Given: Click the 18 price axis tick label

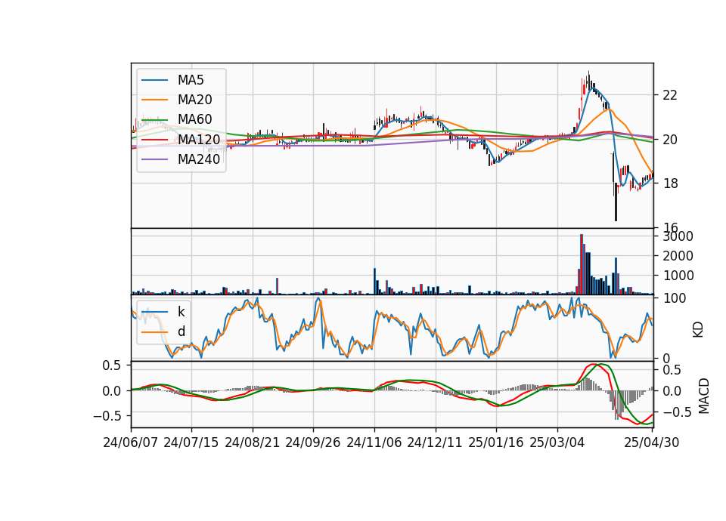Looking at the screenshot, I should pyautogui.click(x=670, y=183).
